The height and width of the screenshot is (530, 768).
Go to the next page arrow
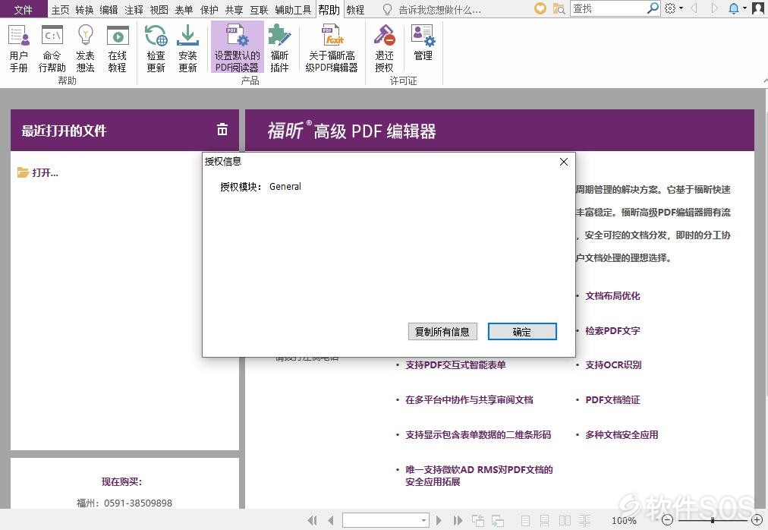pos(439,520)
